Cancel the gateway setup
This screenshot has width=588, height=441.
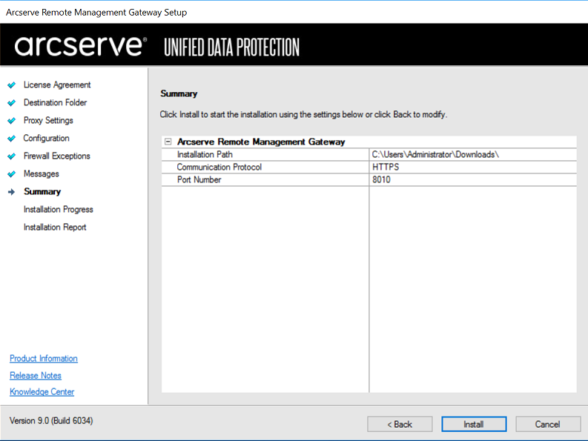548,424
